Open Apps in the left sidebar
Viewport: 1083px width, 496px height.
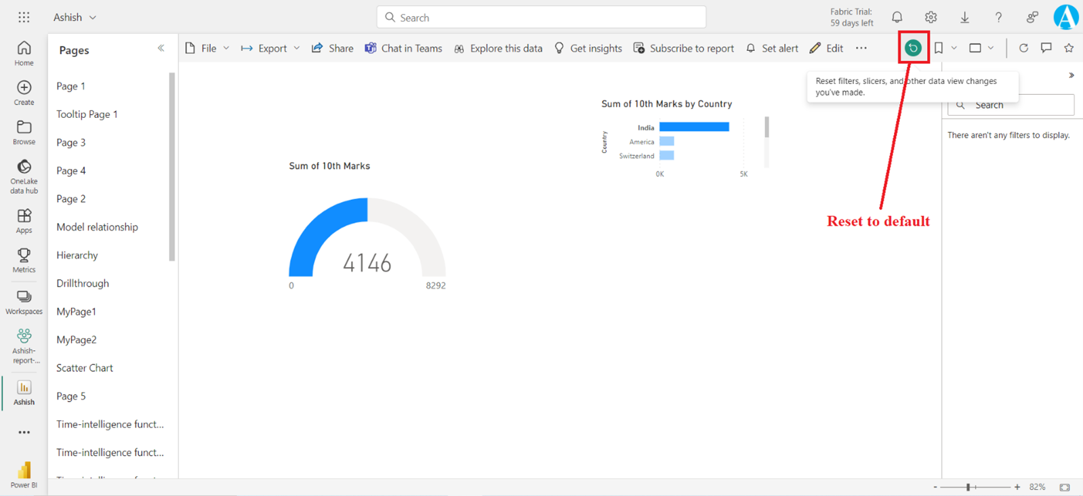24,221
